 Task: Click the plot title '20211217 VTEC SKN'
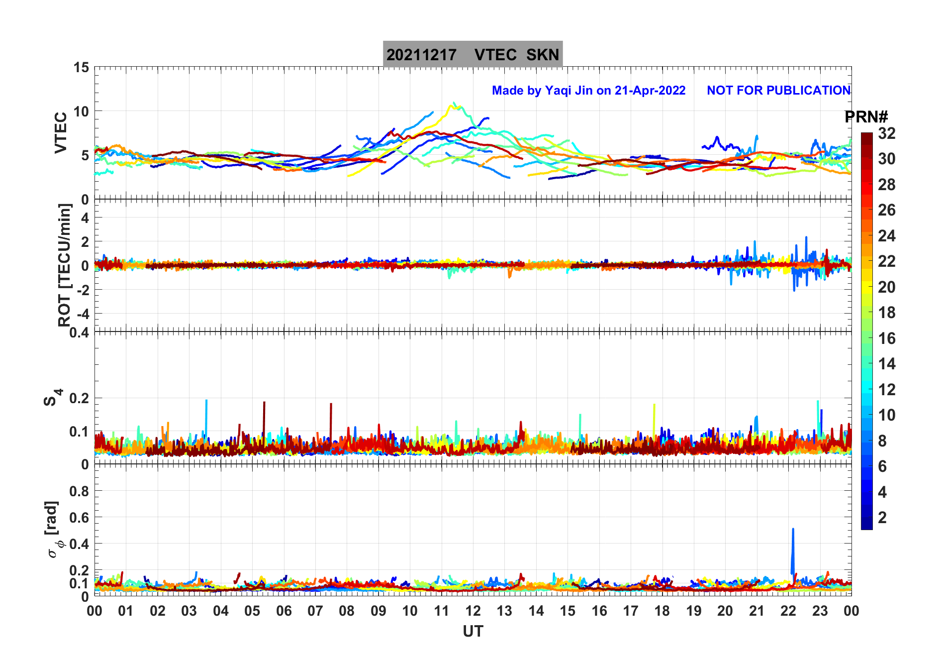point(473,54)
